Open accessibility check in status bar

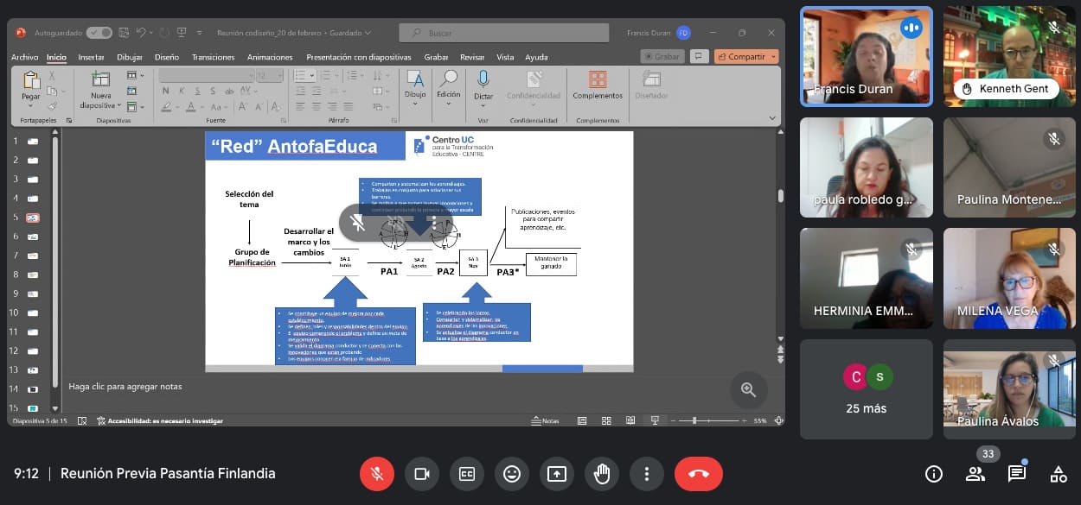pos(159,421)
